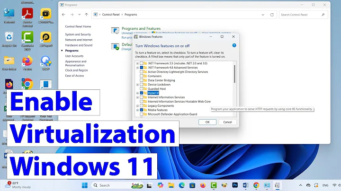Click Control Panel in the breadcrumb
Viewport: 341px width, 191px height.
(x=111, y=15)
